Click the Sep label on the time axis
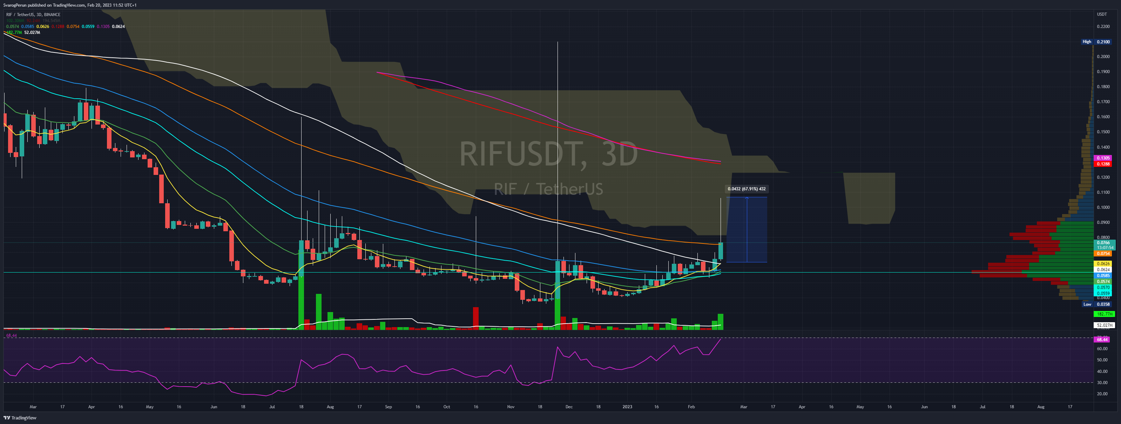1121x424 pixels. [389, 407]
